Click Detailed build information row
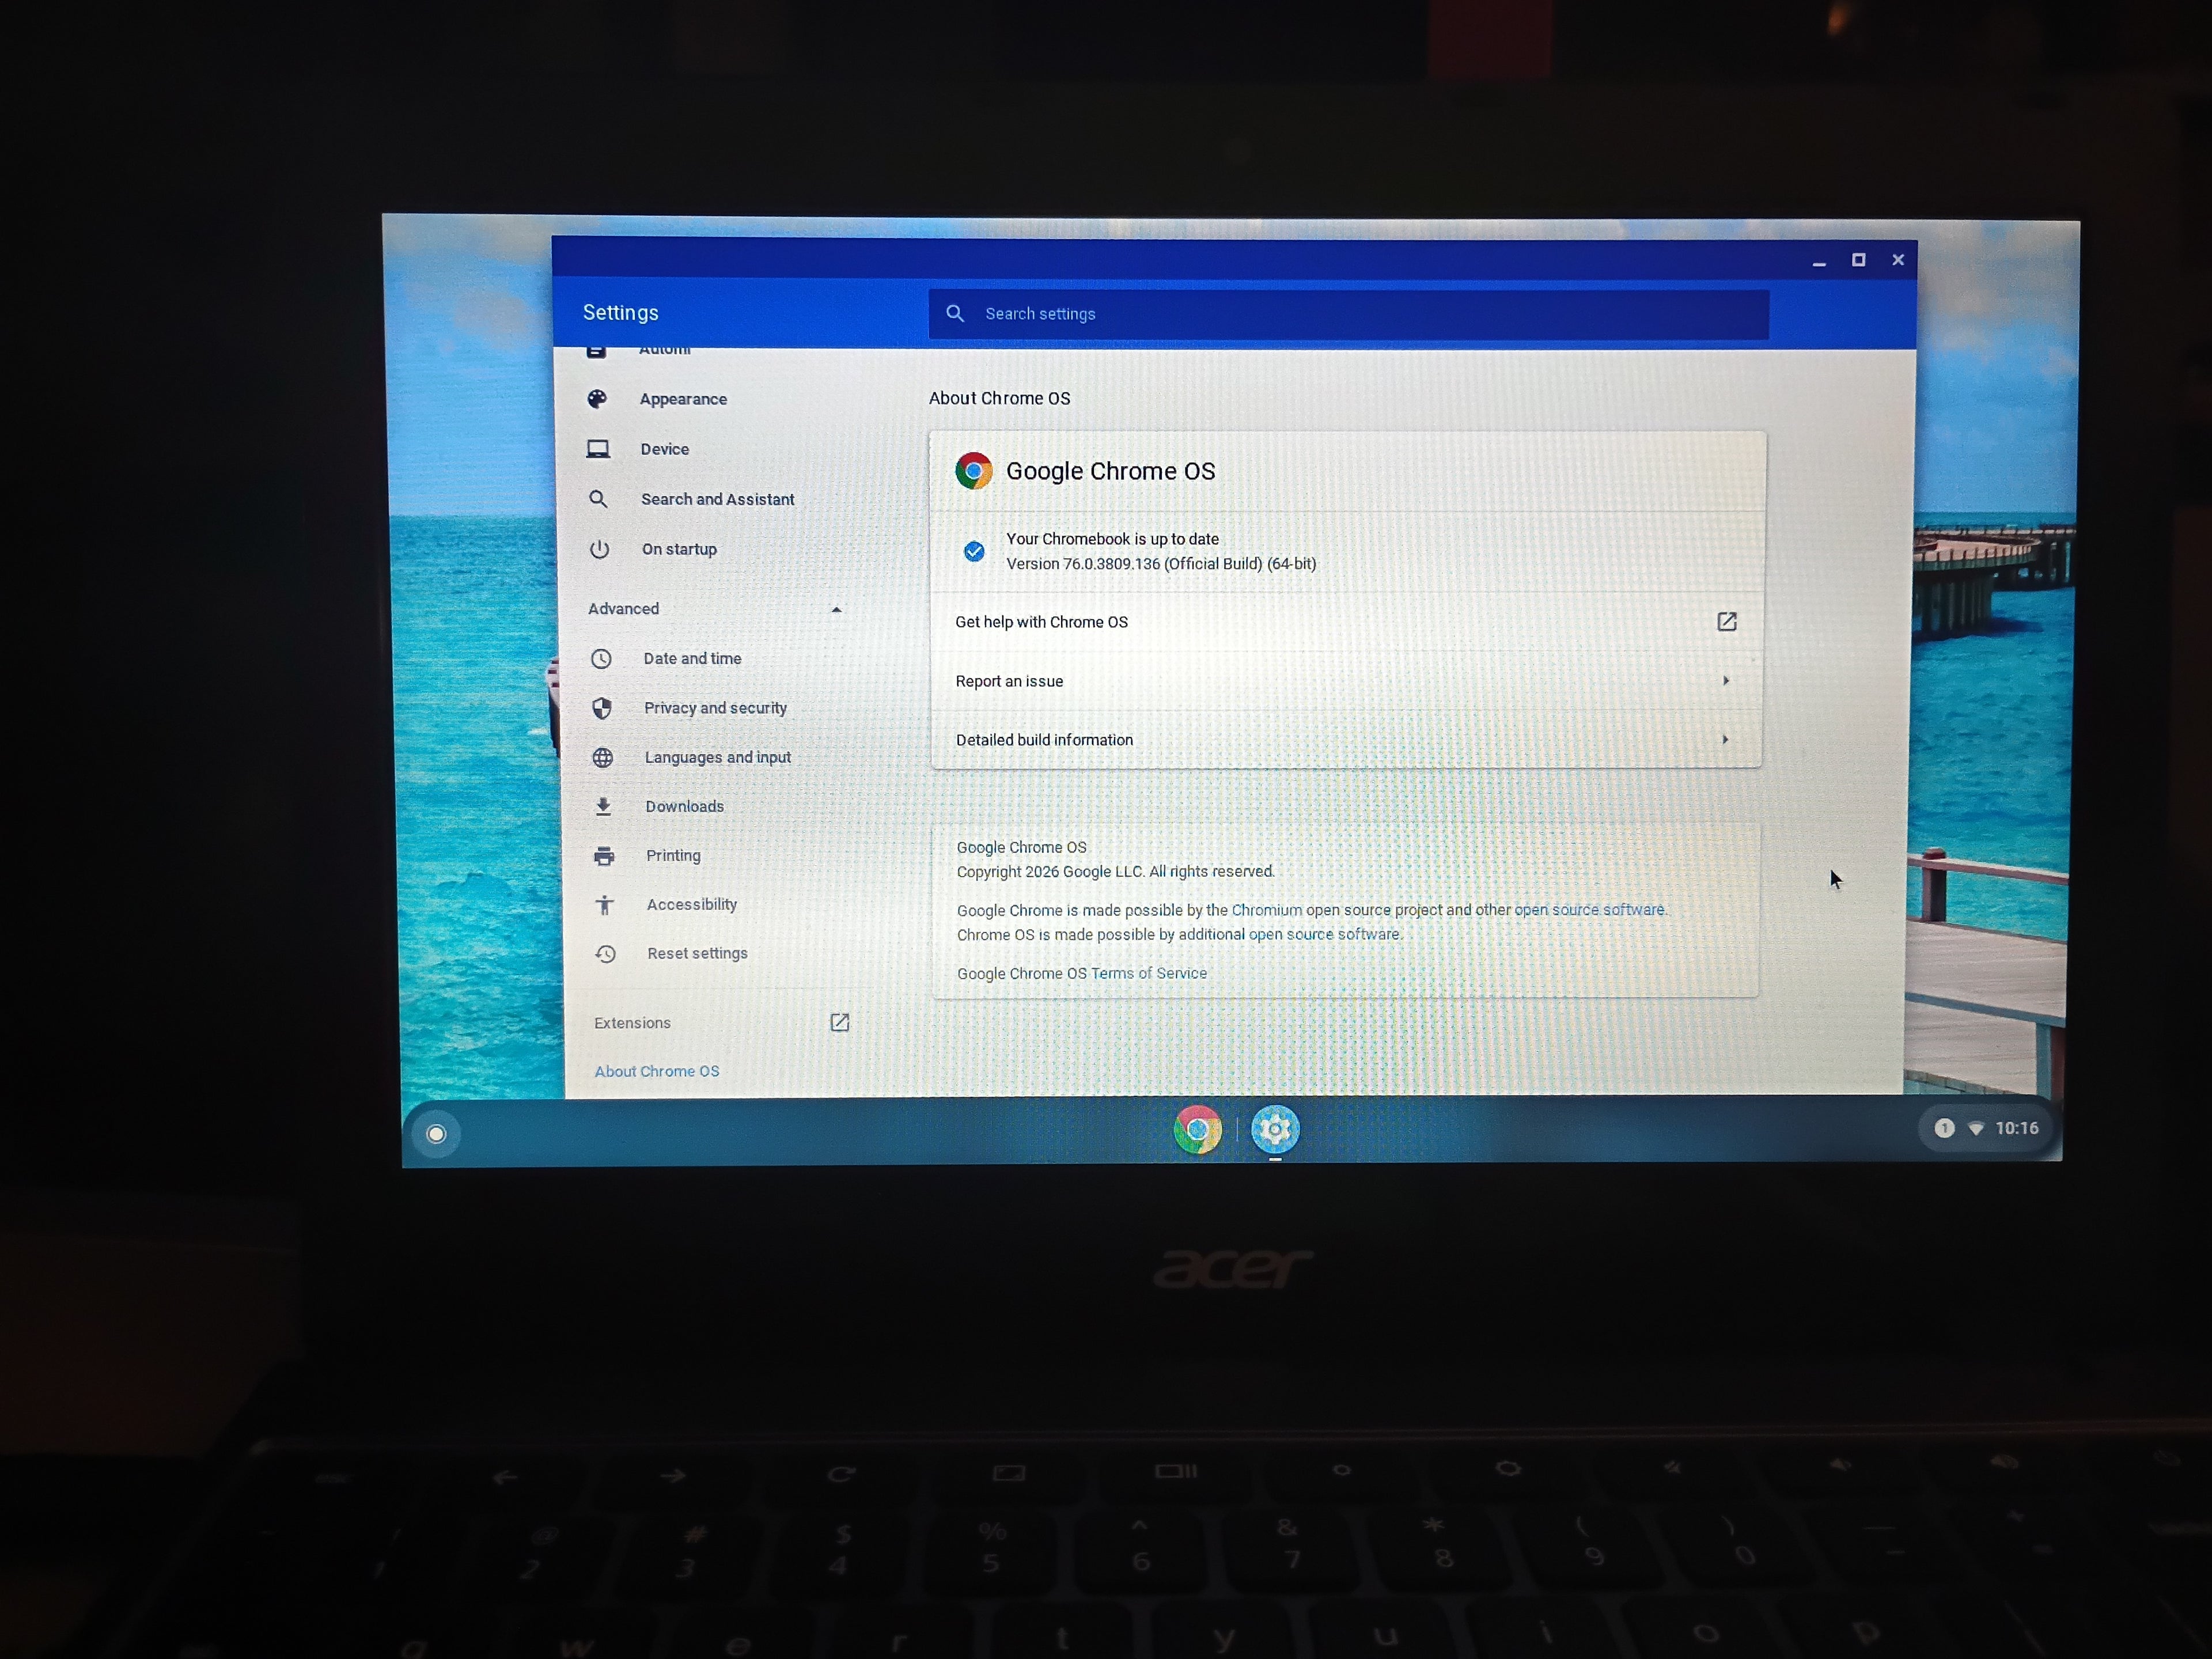Image resolution: width=2212 pixels, height=1659 pixels. click(1346, 740)
